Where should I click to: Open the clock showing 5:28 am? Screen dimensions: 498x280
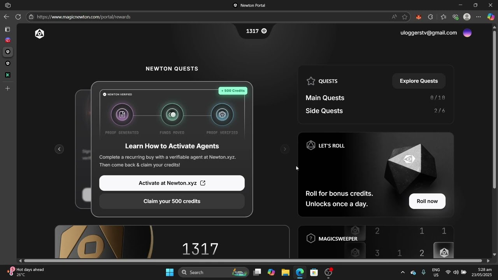[x=481, y=272]
